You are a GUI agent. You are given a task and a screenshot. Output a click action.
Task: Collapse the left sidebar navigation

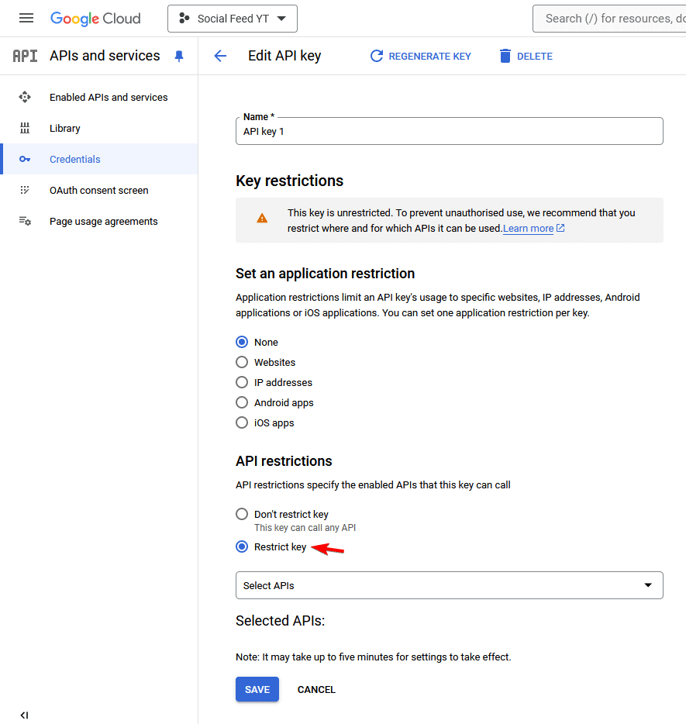(24, 715)
